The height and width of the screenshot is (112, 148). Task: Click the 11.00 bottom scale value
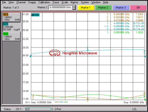coord(26,99)
